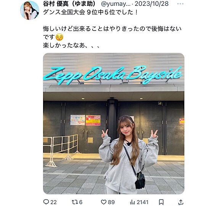Open analytics via the bar-chart views icon
Viewport: 206px width, 206px height.
coord(132,202)
